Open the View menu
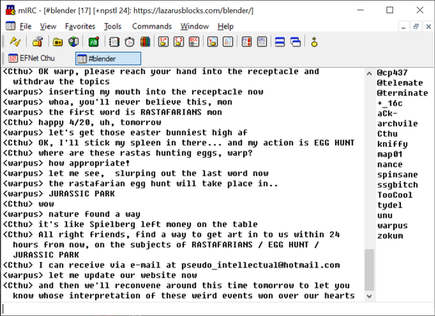Screen dimensions: 435x316 [48, 26]
